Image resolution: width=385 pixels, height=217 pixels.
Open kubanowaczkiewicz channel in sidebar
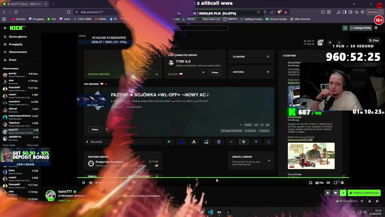(x=20, y=117)
